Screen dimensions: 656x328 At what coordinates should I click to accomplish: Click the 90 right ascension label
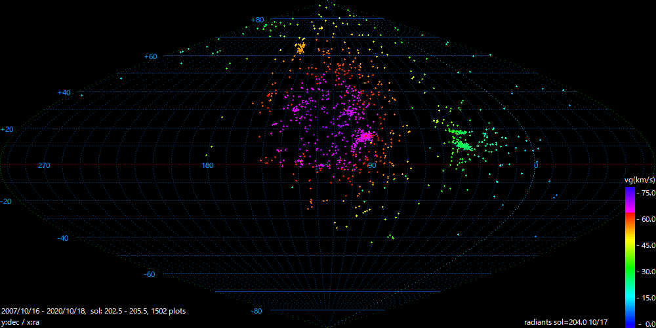coord(371,165)
